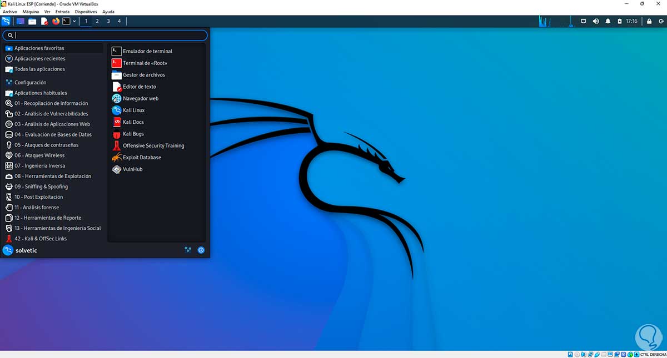Click the session logout icon in menu footer
The height and width of the screenshot is (358, 667).
201,250
